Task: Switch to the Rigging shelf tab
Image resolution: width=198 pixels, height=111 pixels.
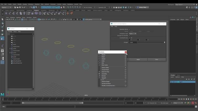Action: click(x=36, y=10)
